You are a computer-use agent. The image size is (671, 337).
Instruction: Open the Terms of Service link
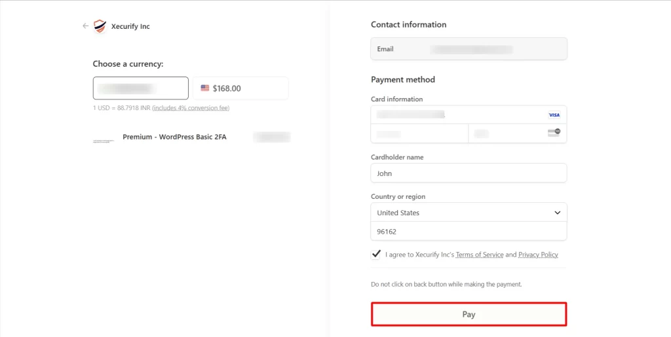(479, 255)
